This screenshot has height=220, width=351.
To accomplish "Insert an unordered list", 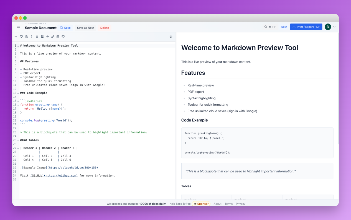I will [x=37, y=37].
